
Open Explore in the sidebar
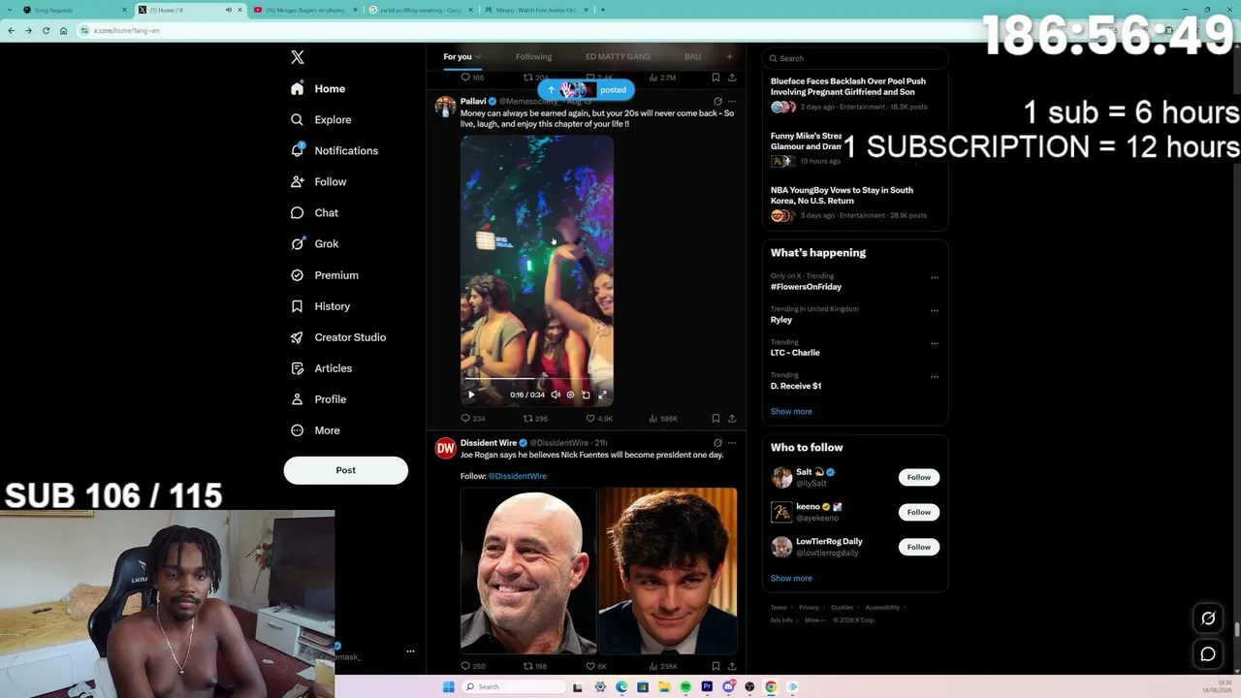coord(321,119)
